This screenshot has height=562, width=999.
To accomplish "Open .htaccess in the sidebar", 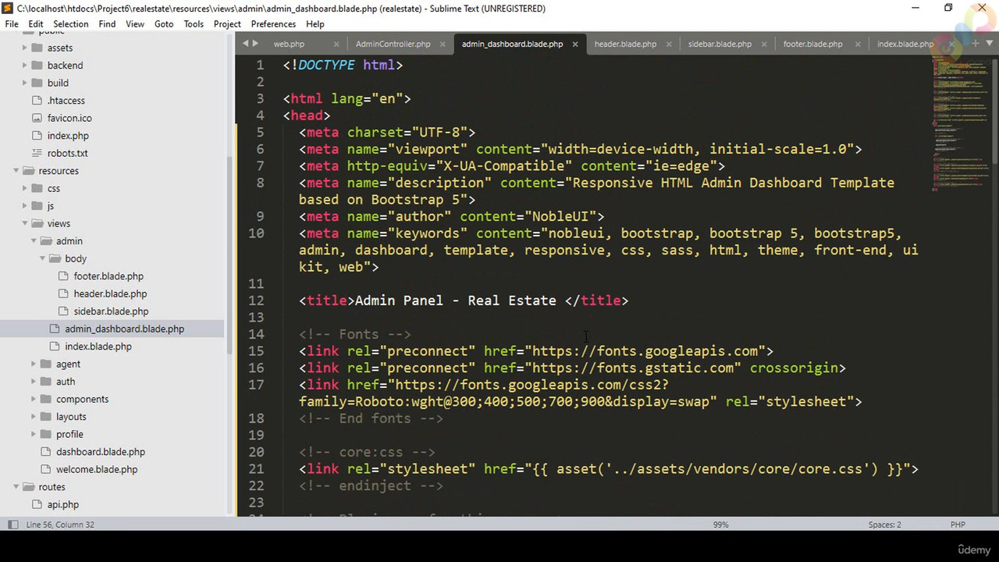I will point(66,101).
